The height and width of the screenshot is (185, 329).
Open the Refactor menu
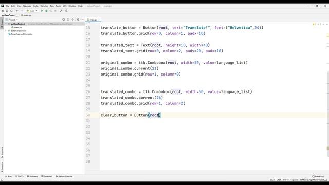point(44,6)
